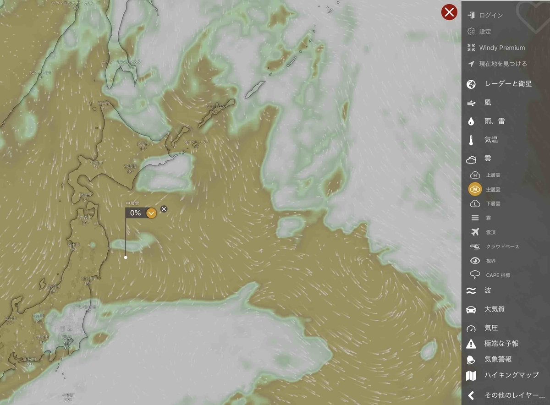Select the highlighted 中層雲 medium clouds option
550x405 pixels.
click(x=475, y=189)
